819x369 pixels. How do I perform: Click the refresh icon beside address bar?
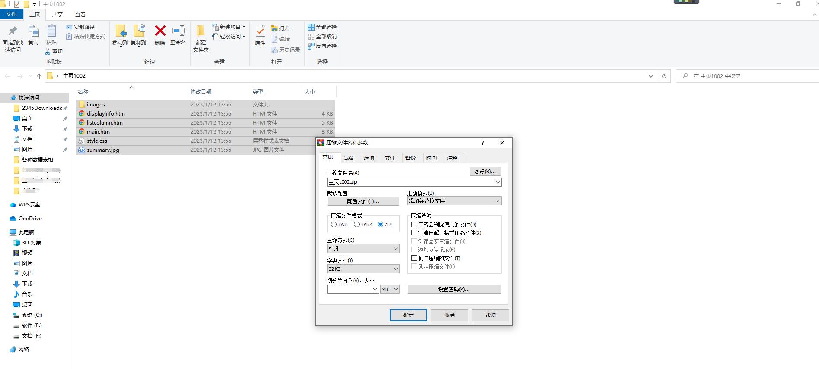tap(664, 76)
